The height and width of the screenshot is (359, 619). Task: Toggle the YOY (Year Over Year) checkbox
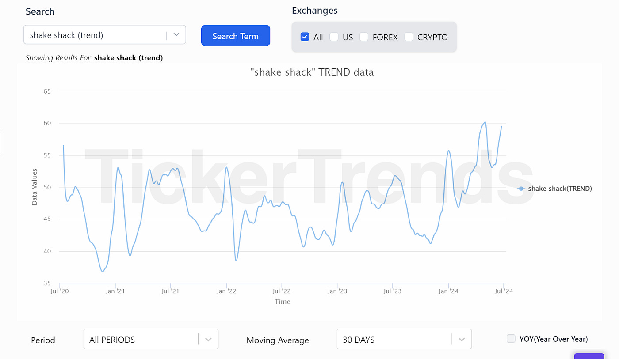click(x=511, y=339)
